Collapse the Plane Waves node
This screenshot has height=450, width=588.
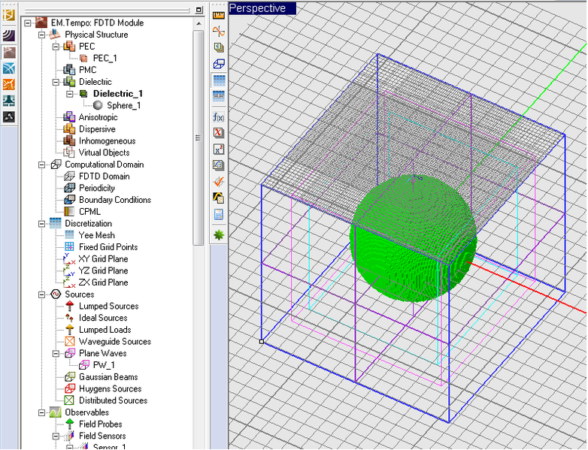click(56, 353)
